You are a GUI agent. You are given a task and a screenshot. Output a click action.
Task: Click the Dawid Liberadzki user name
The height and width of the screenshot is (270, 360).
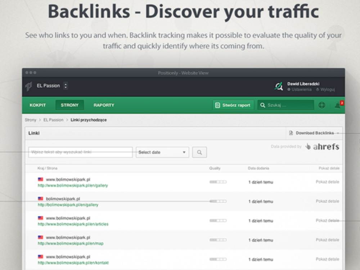(303, 84)
